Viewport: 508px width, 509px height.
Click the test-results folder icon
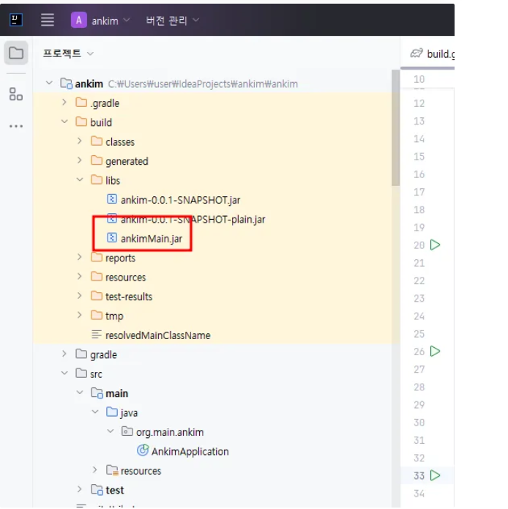[97, 296]
